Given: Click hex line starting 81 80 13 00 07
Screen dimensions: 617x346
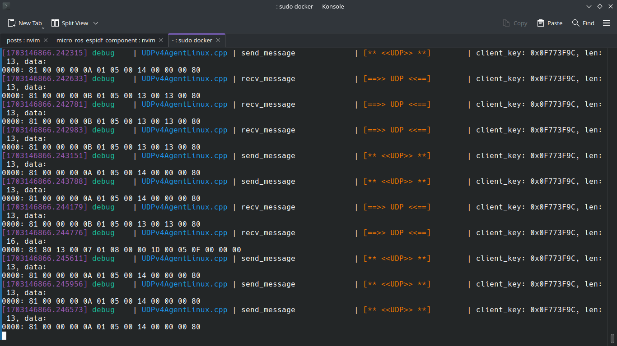Looking at the screenshot, I should [x=122, y=250].
